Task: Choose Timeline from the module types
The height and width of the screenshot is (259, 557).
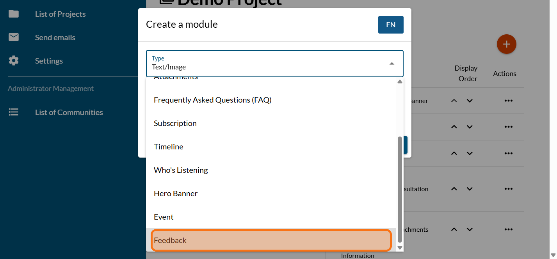Action: [x=169, y=147]
